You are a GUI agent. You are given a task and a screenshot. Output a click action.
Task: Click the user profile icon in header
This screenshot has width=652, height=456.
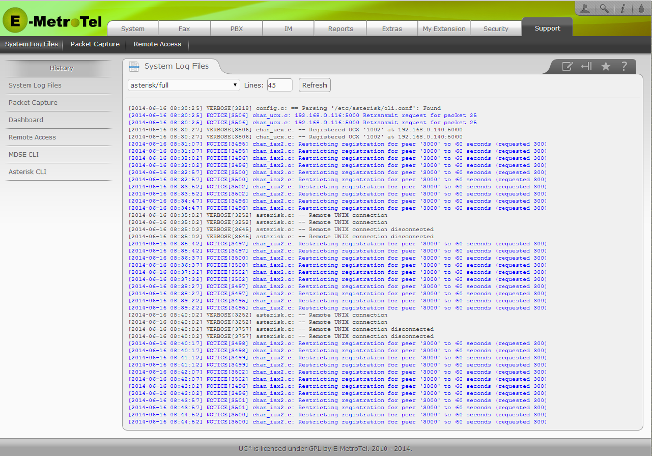click(x=585, y=8)
